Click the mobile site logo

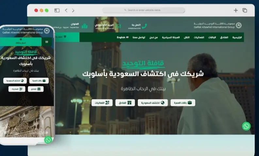click(26, 31)
